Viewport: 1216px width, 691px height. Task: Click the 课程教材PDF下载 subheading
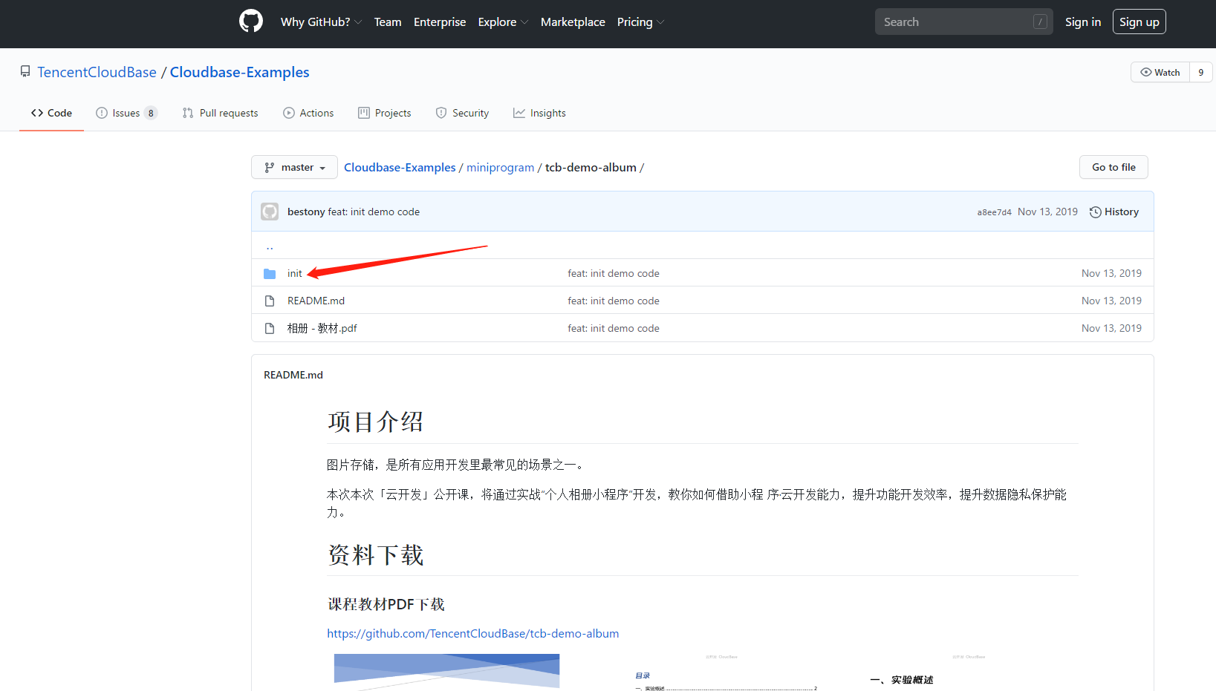pyautogui.click(x=386, y=604)
